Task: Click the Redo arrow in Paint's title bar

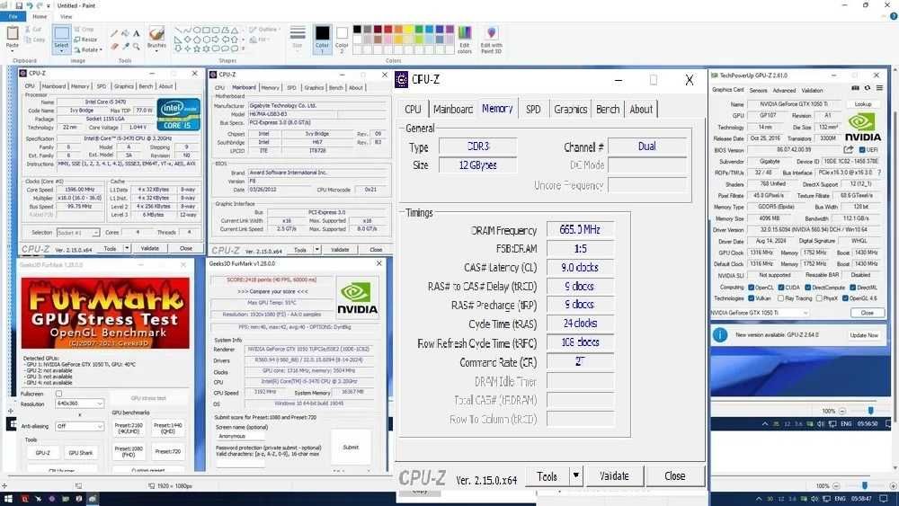Action: 40,5
